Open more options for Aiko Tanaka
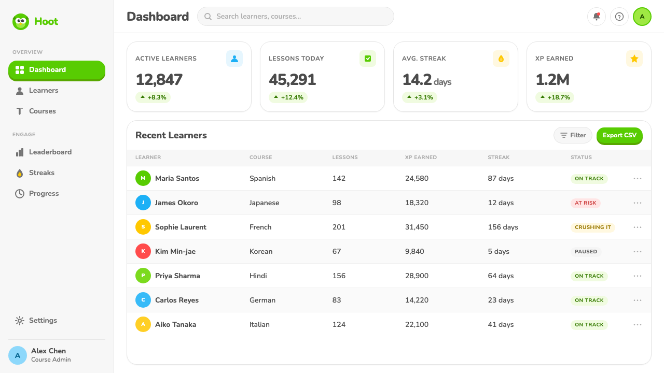 [x=638, y=324]
